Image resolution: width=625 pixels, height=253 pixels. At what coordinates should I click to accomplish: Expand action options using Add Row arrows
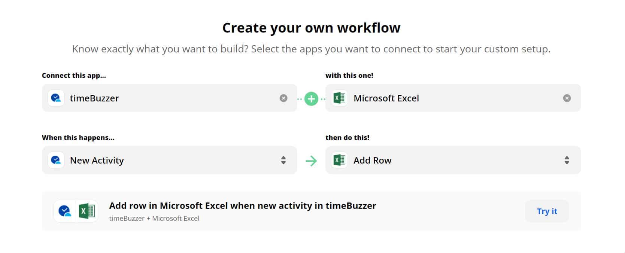[x=567, y=160]
